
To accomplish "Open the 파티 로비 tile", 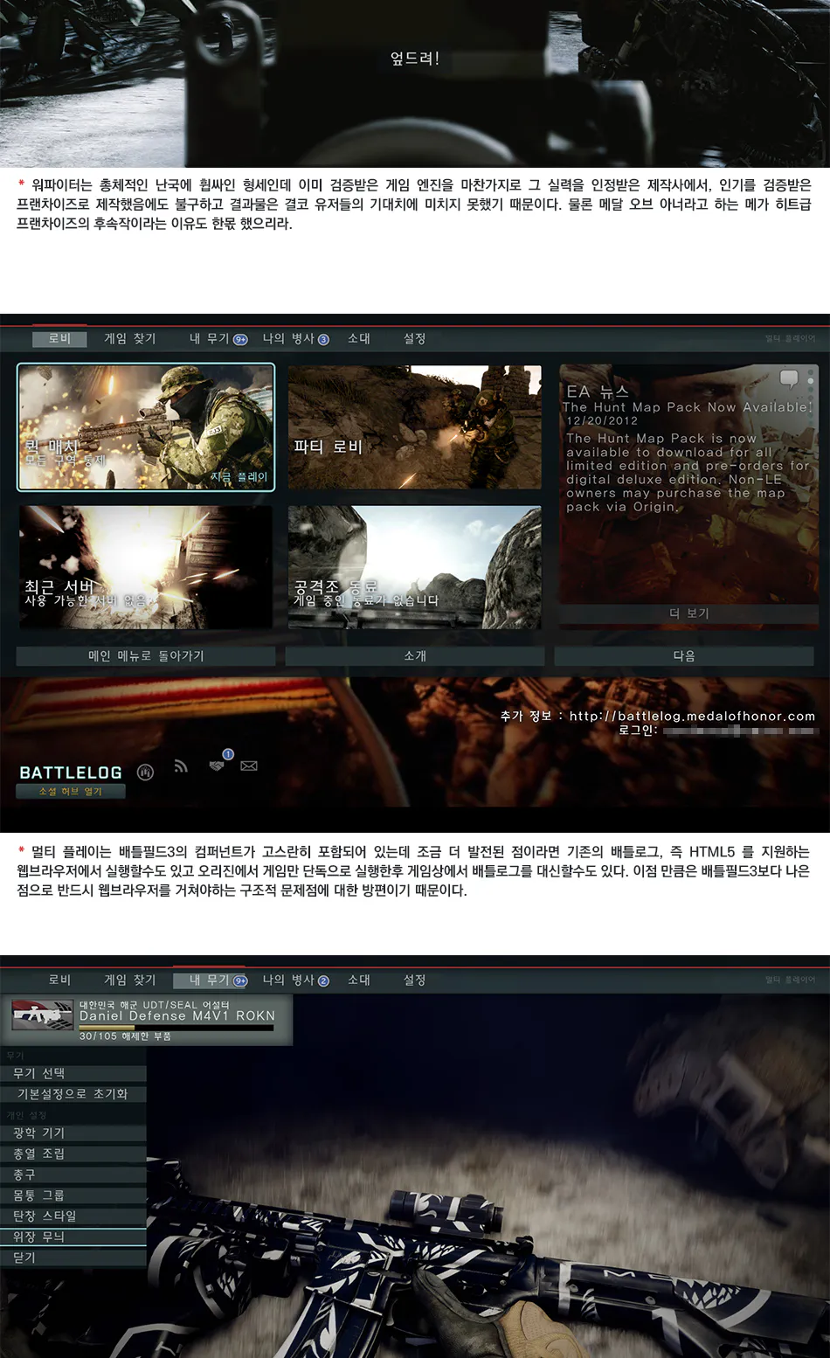I will [415, 427].
